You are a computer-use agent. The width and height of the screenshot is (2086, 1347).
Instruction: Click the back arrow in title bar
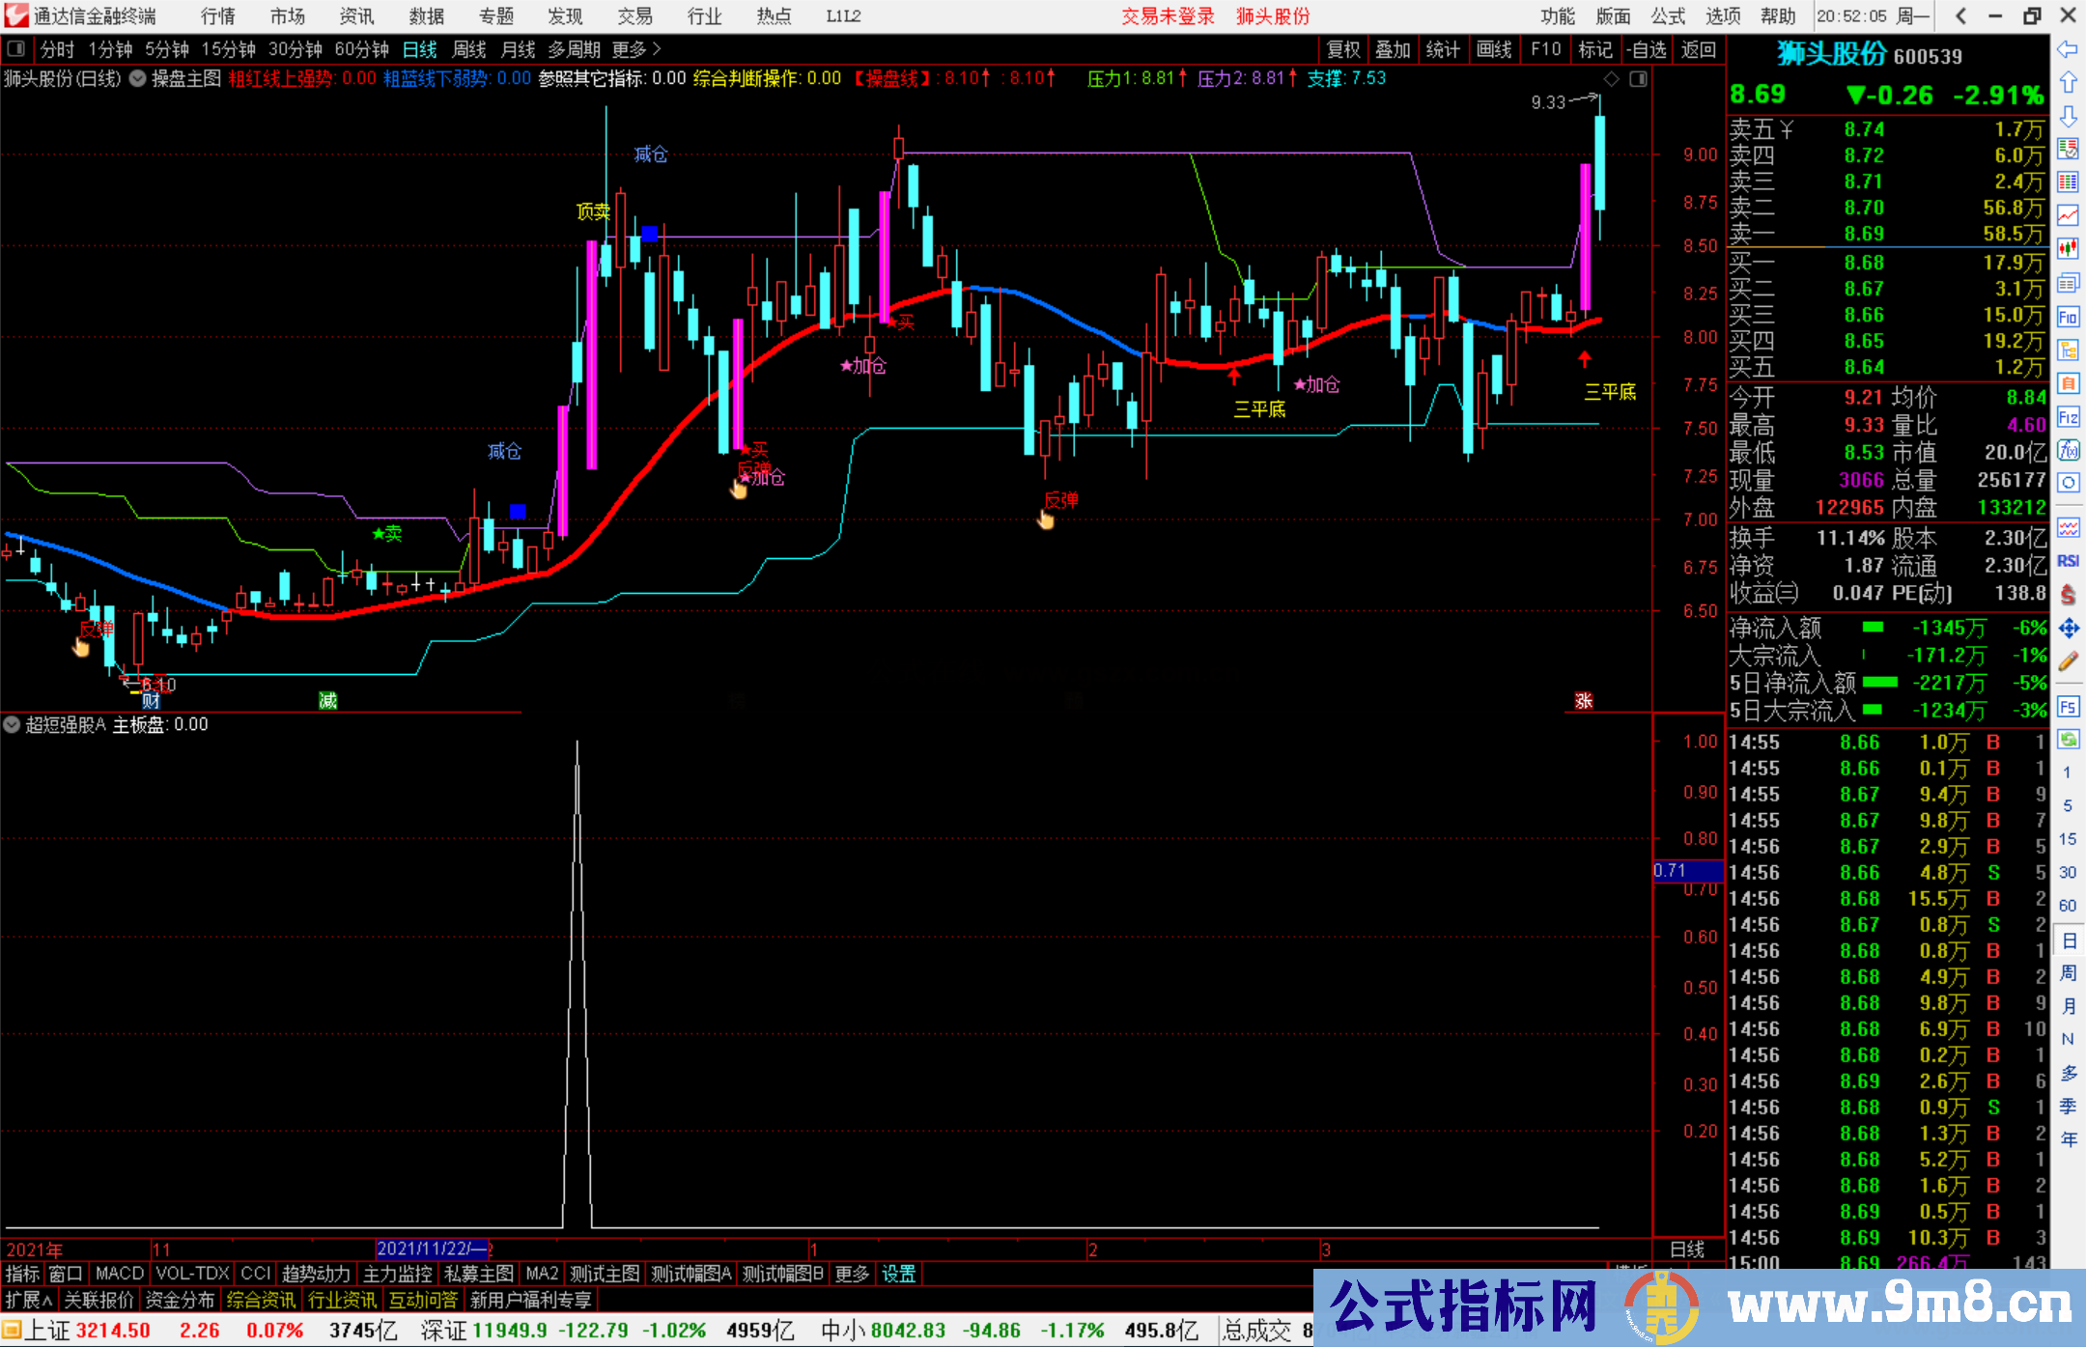click(x=1960, y=15)
